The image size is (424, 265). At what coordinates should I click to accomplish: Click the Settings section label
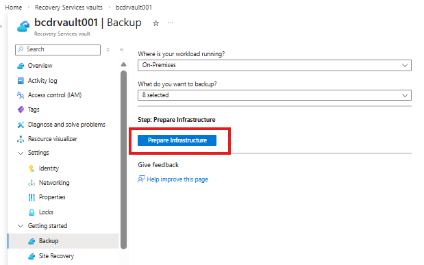[x=38, y=153]
